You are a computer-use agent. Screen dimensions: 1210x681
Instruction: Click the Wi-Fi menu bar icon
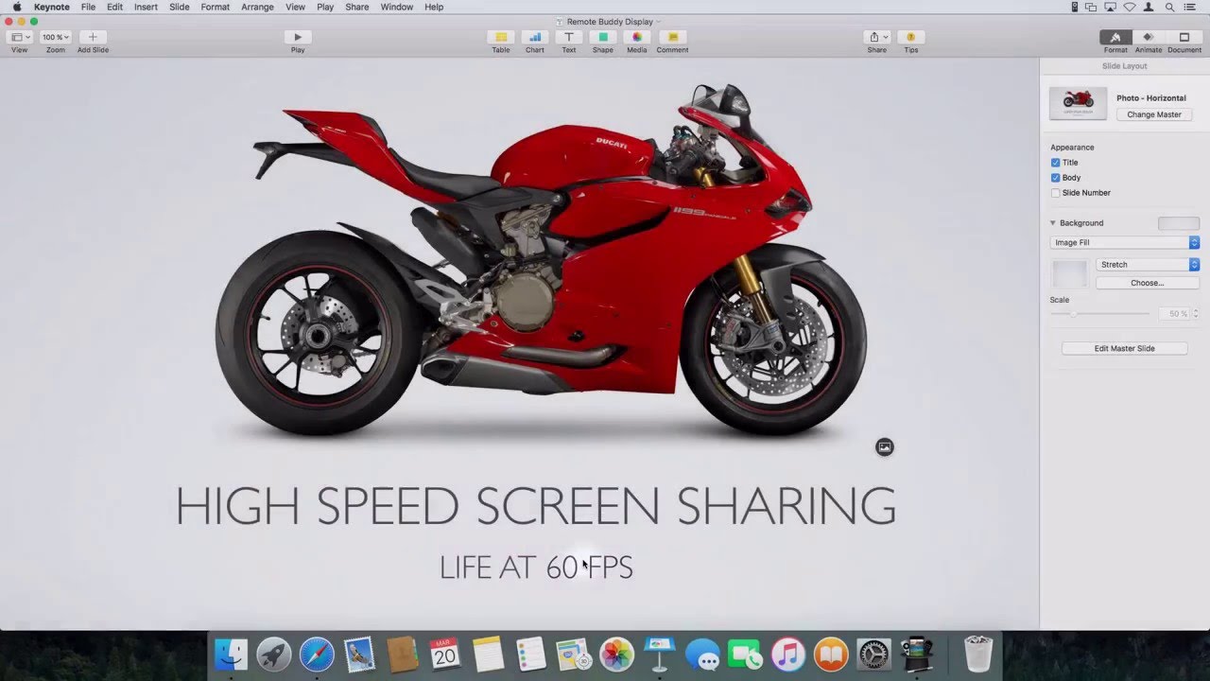[x=1129, y=7]
